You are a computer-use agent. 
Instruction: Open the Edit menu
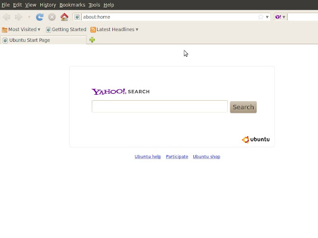(17, 5)
